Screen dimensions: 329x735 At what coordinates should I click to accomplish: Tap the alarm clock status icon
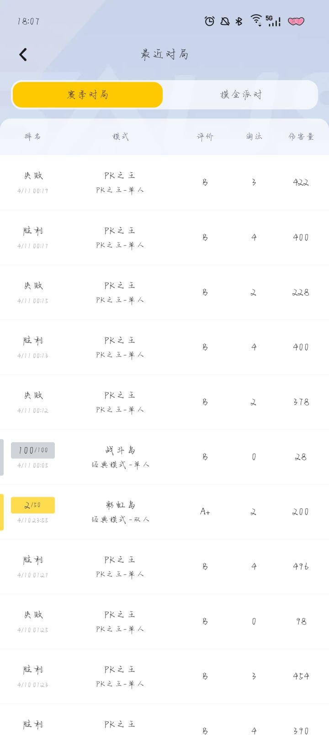pyautogui.click(x=209, y=21)
